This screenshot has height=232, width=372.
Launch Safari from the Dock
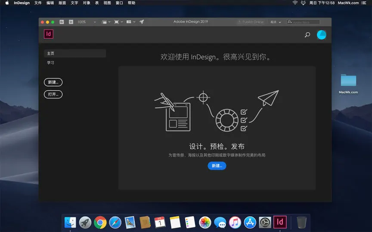pos(115,223)
